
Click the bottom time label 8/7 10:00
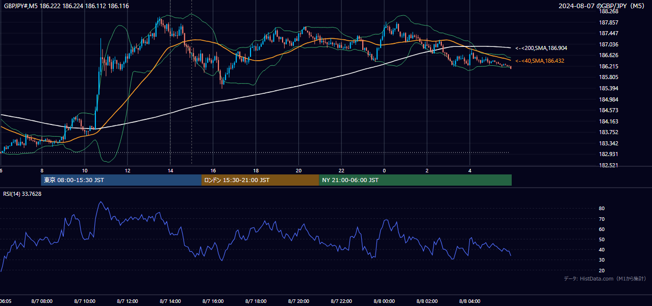point(84,301)
